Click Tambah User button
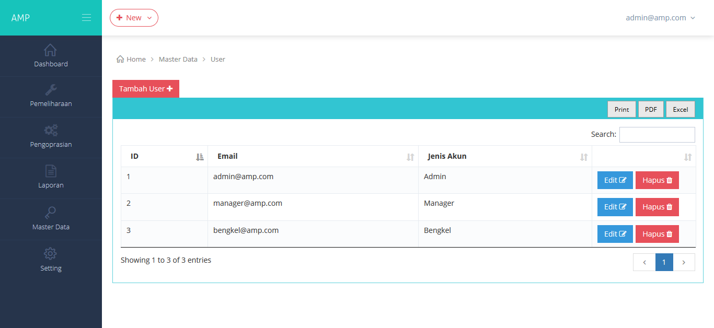The width and height of the screenshot is (714, 328). (146, 89)
